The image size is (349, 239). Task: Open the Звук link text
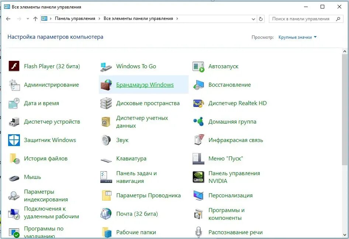122,140
